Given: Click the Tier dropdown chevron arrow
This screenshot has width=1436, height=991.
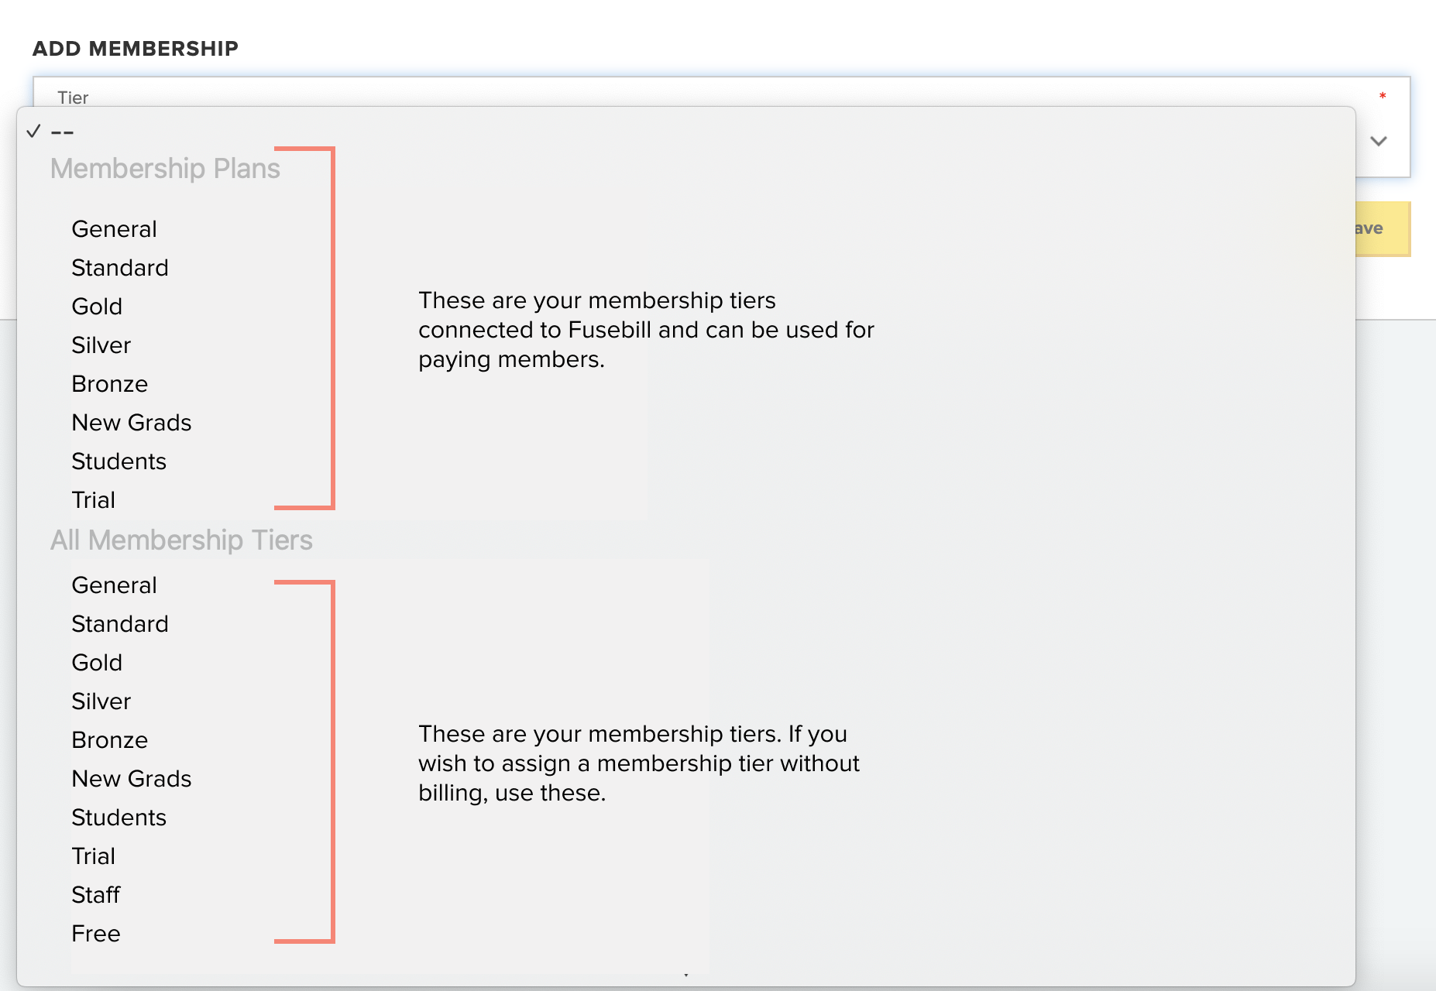Looking at the screenshot, I should tap(1379, 141).
